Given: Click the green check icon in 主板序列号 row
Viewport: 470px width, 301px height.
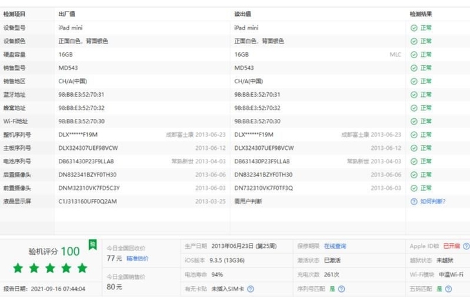Looking at the screenshot, I should tap(414, 148).
